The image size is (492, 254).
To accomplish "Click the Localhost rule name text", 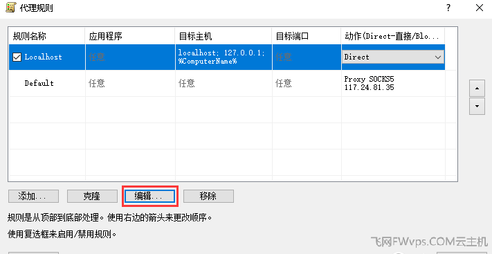I will (44, 57).
